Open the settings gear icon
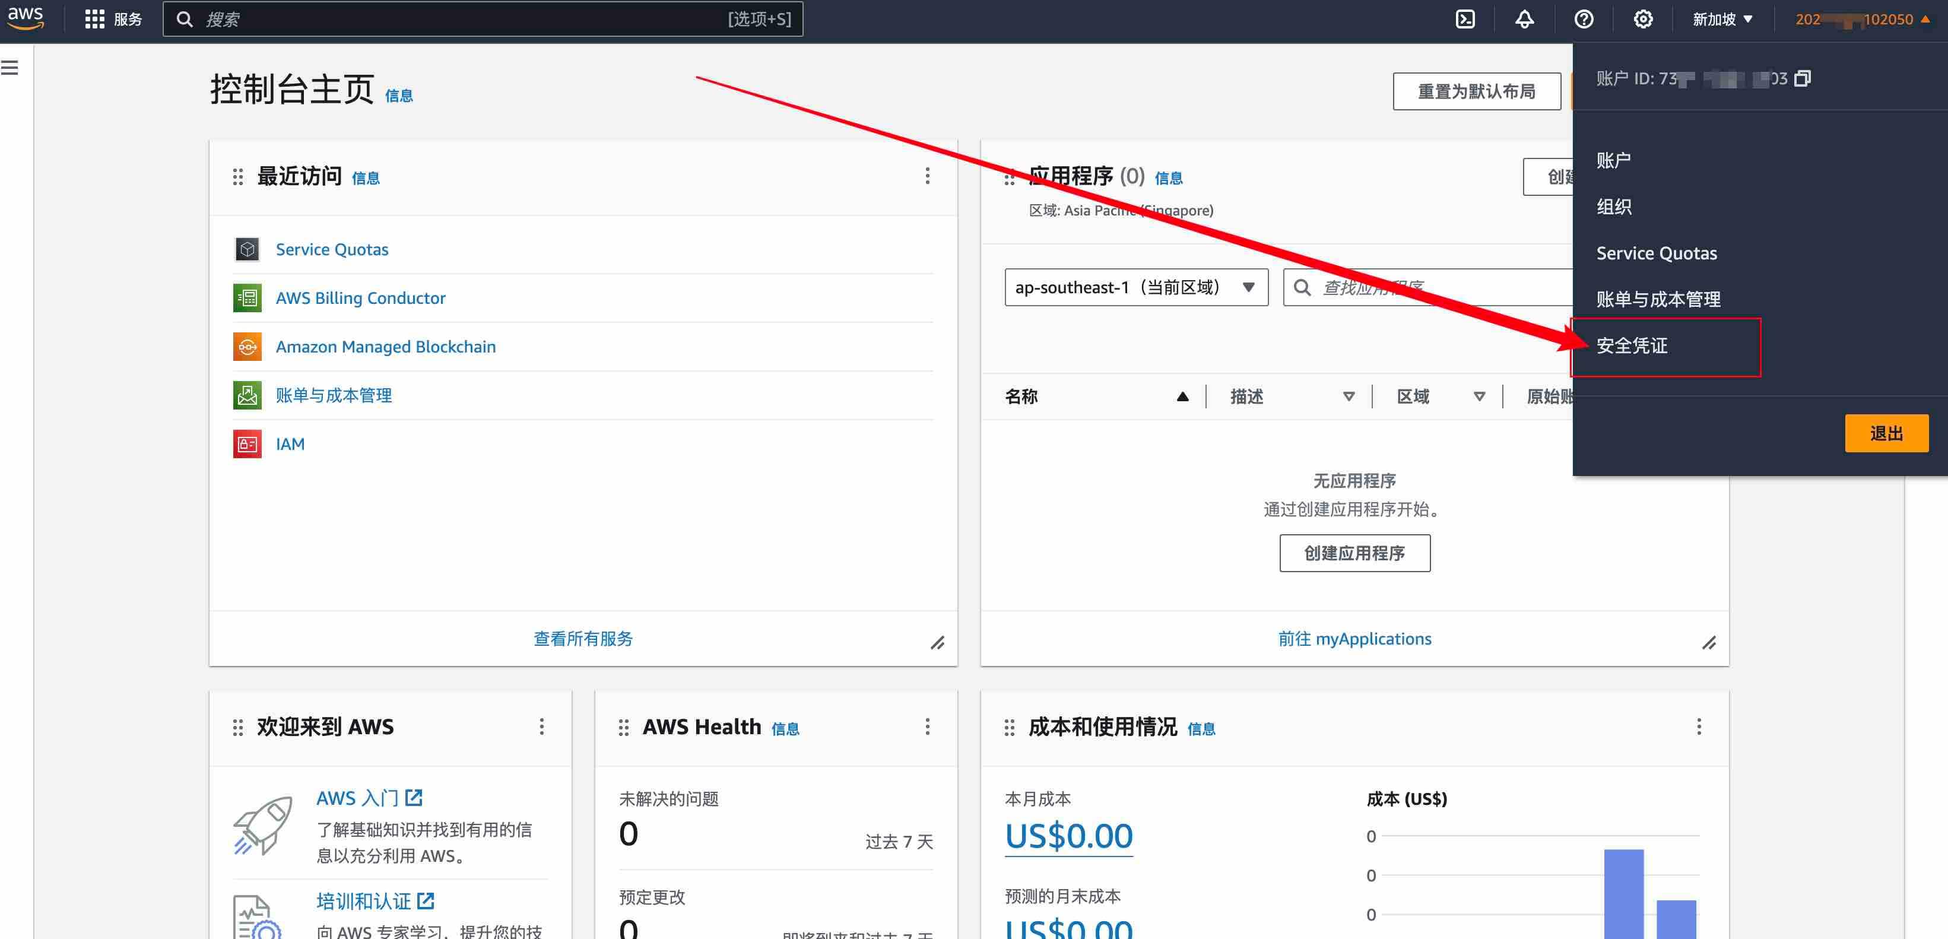Image resolution: width=1948 pixels, height=939 pixels. click(1642, 20)
